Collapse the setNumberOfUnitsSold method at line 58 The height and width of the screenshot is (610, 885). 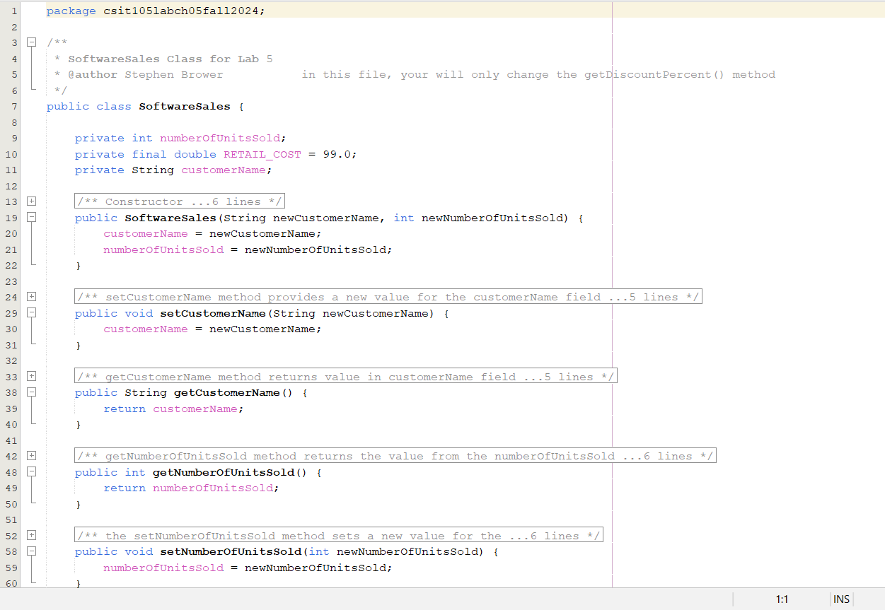click(x=31, y=551)
